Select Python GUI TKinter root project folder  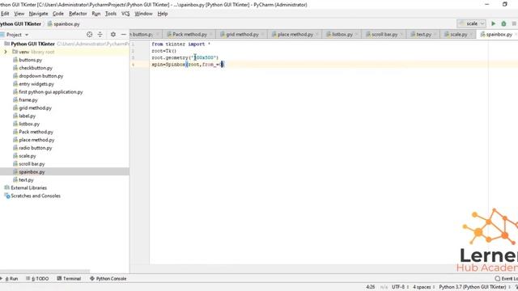pos(32,44)
